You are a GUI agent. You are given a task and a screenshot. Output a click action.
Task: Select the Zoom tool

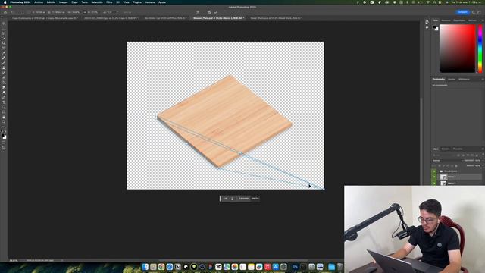(4, 122)
